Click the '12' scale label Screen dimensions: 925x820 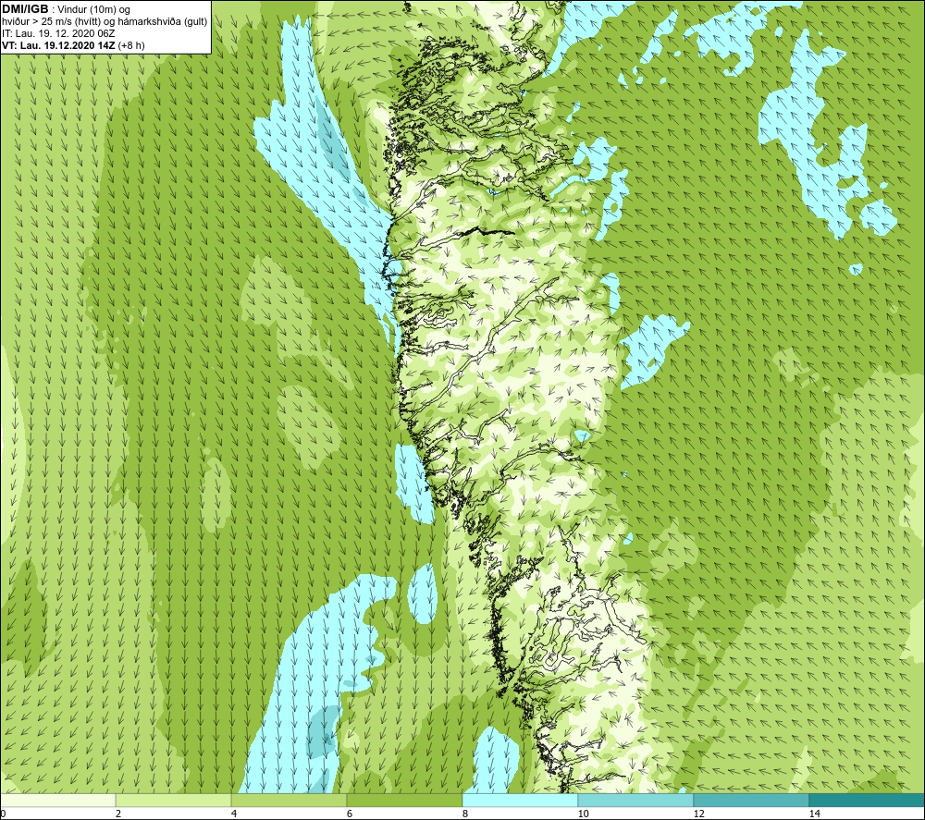[698, 814]
